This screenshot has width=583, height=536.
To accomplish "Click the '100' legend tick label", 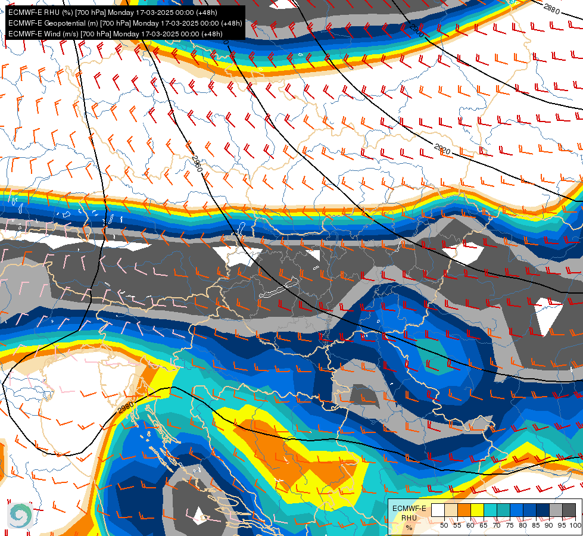I will click(x=575, y=525).
